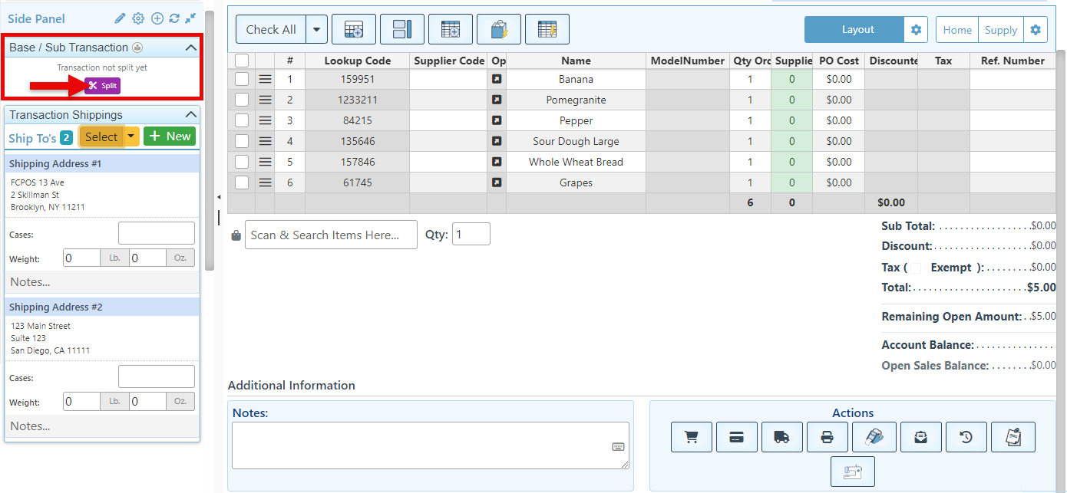Viewport: 1067px width, 493px height.
Task: Click the envelope email action icon
Action: (920, 437)
